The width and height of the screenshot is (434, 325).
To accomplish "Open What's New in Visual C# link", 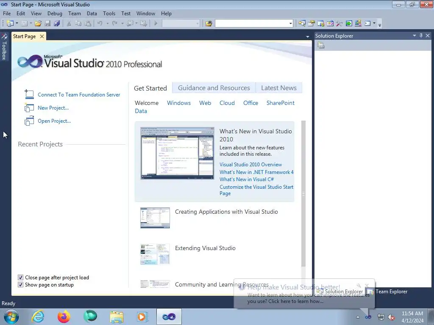I will 247,179.
